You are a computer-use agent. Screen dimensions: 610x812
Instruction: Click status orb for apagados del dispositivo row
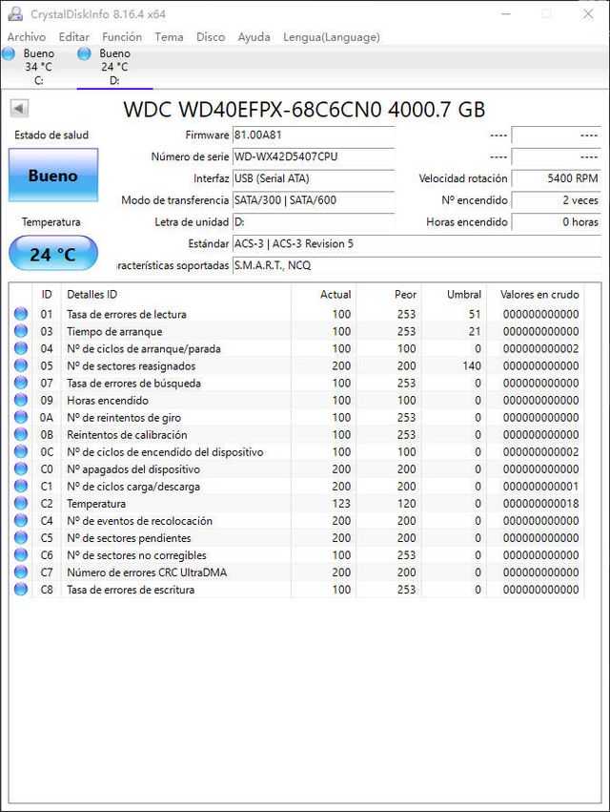pos(21,468)
